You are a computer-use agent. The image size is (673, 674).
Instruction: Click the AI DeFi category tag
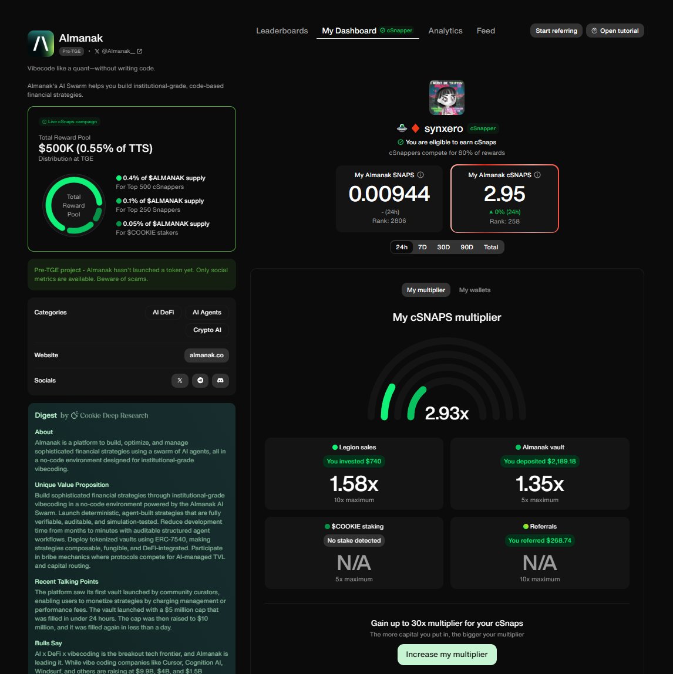tap(163, 313)
